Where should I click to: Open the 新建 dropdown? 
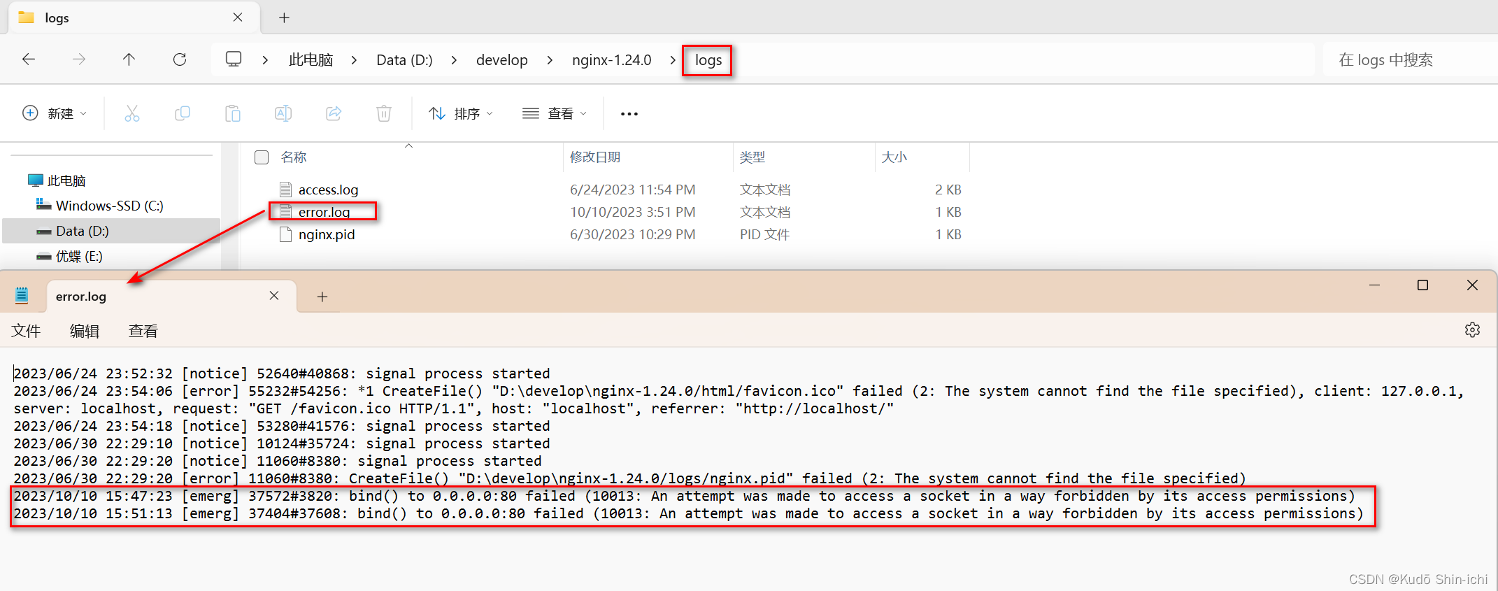tap(55, 113)
